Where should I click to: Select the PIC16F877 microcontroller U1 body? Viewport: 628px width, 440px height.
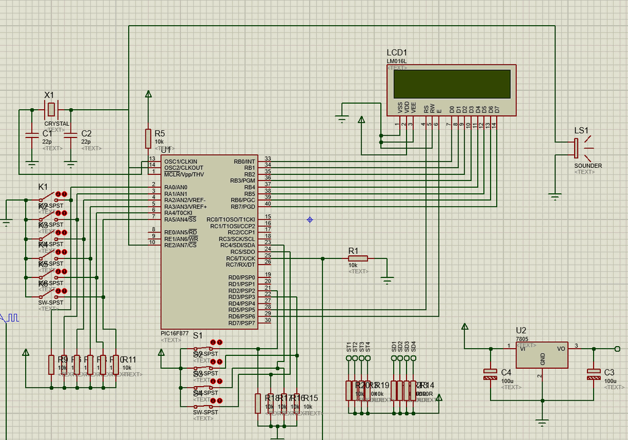click(x=209, y=242)
